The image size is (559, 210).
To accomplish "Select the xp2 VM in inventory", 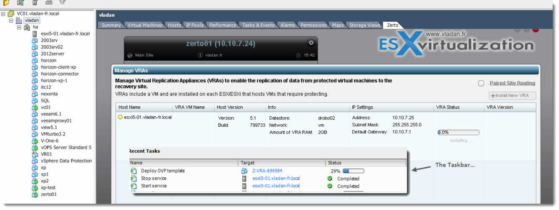I will (x=45, y=181).
